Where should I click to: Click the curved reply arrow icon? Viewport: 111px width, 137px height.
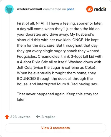(38, 117)
